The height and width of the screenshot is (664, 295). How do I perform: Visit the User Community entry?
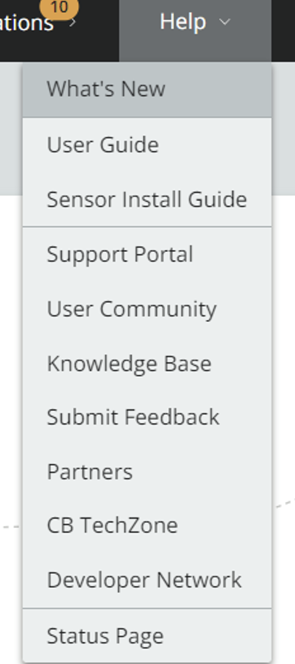click(131, 309)
